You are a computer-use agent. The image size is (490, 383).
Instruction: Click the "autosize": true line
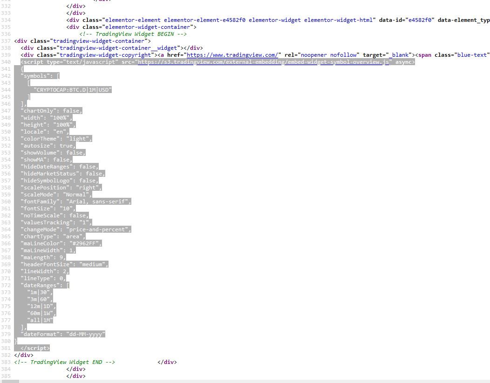pos(48,146)
